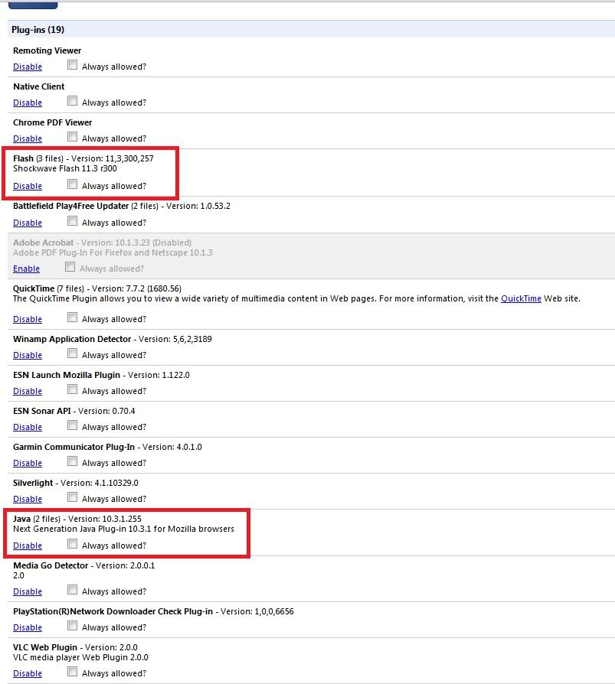Check Always allowed for QuickTime
This screenshot has width=615, height=684.
[73, 318]
